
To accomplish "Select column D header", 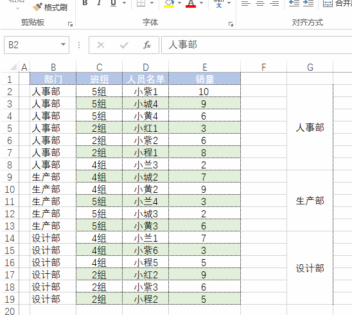I will pyautogui.click(x=145, y=67).
